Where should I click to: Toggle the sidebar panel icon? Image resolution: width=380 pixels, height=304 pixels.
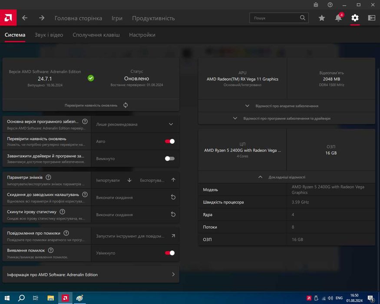pyautogui.click(x=371, y=18)
